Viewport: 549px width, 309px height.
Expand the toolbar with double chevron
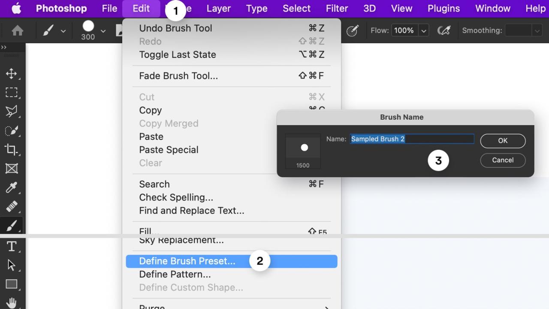pos(4,47)
